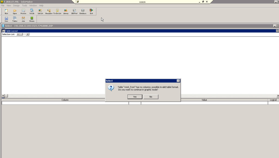Click No in the Select dialog

pyautogui.click(x=151, y=97)
